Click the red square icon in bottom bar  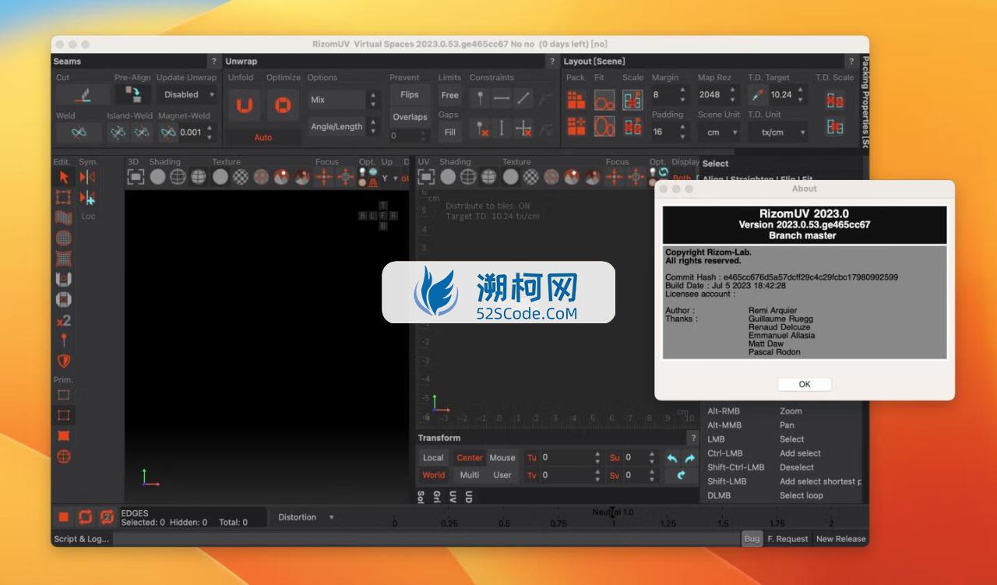coord(64,517)
